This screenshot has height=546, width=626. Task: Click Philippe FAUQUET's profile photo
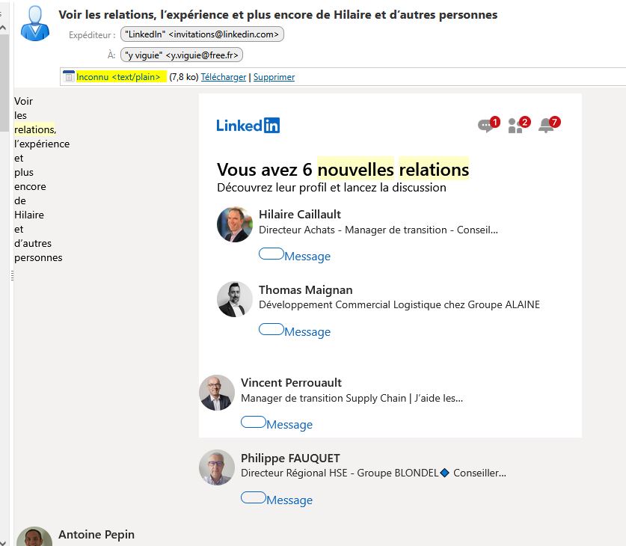217,467
